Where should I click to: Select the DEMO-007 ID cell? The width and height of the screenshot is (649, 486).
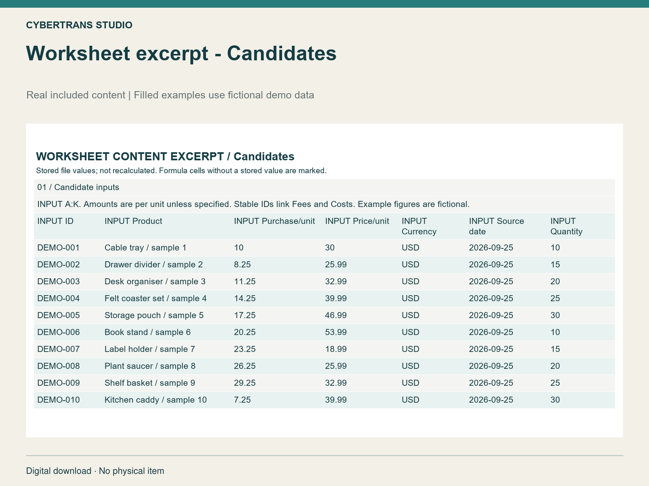pos(58,349)
